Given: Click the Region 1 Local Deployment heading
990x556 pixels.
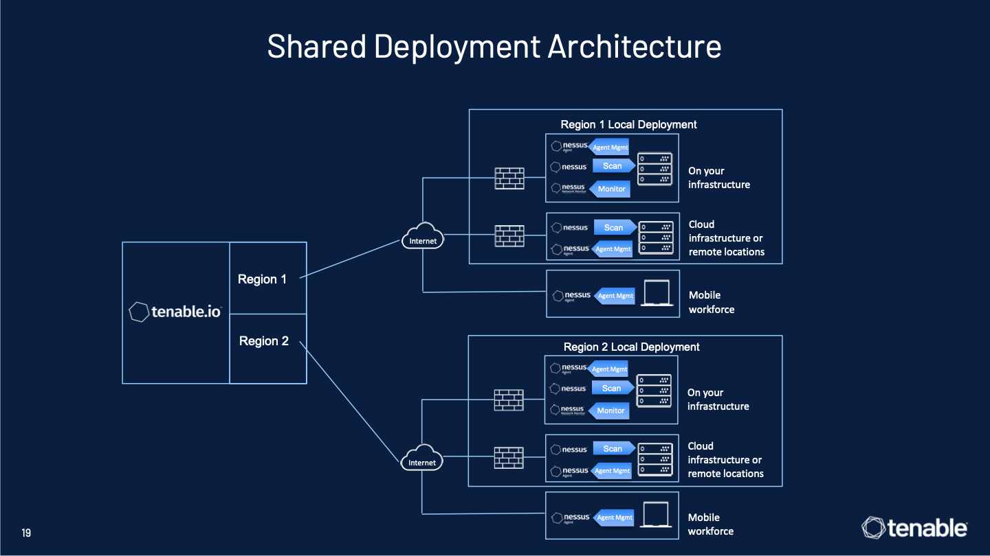Looking at the screenshot, I should tap(629, 124).
